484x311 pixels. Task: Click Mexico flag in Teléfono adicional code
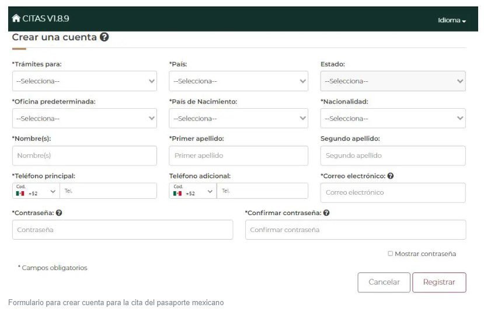pyautogui.click(x=177, y=193)
